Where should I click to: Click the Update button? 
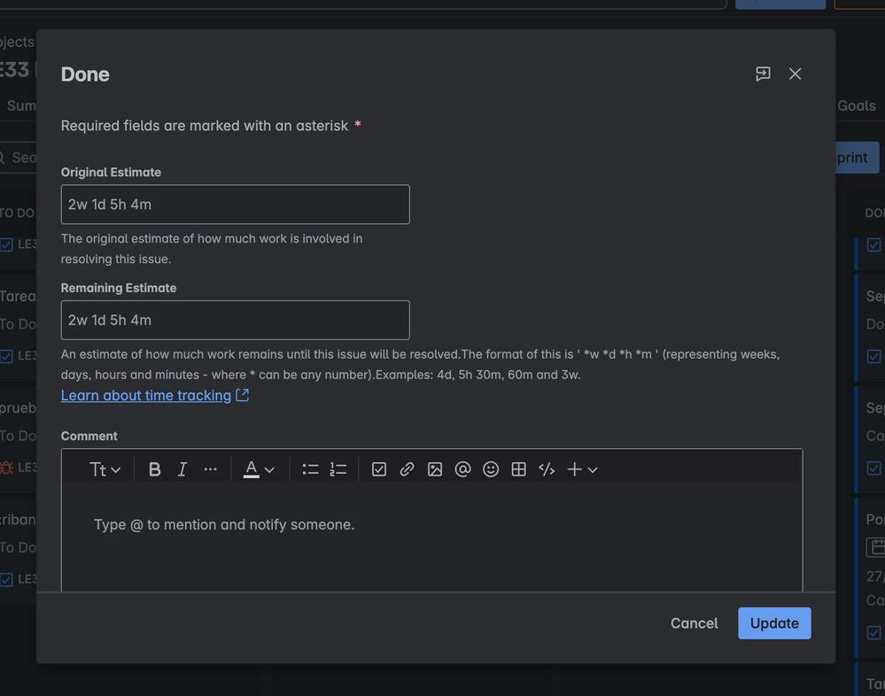tap(774, 623)
